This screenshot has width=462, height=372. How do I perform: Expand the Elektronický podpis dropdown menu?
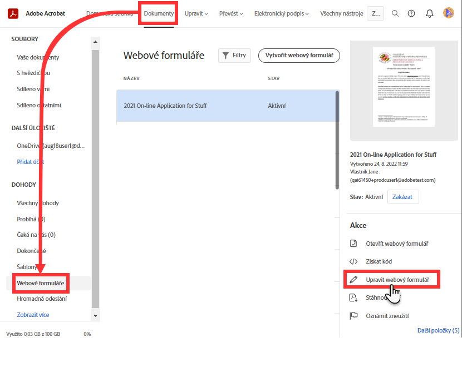282,13
